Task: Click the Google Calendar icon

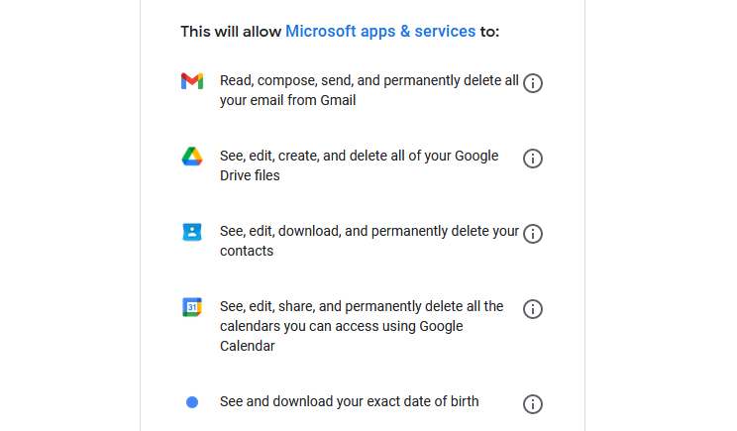Action: (x=192, y=307)
